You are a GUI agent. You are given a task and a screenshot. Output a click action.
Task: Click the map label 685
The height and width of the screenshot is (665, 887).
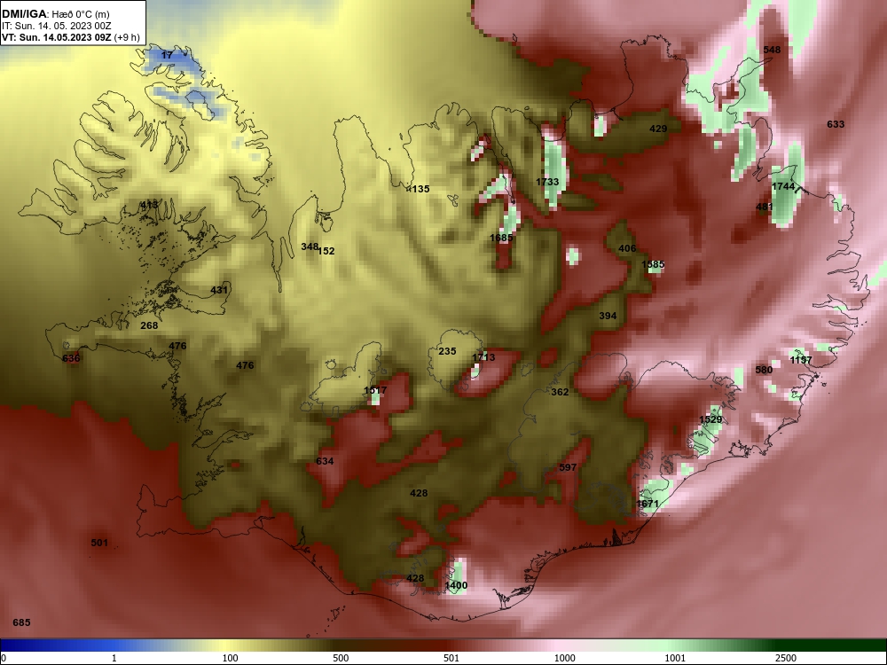click(x=21, y=622)
